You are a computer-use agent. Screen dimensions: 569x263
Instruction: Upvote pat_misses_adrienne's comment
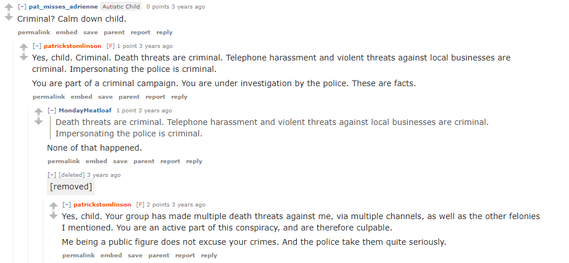point(9,7)
